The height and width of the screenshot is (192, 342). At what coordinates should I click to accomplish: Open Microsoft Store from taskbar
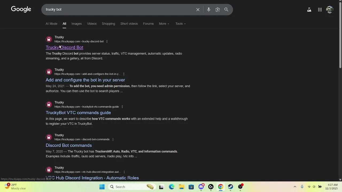[191, 187]
